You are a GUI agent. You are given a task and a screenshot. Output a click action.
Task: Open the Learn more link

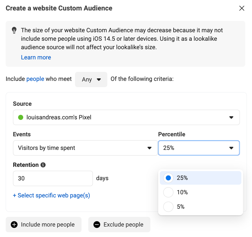pyautogui.click(x=36, y=57)
